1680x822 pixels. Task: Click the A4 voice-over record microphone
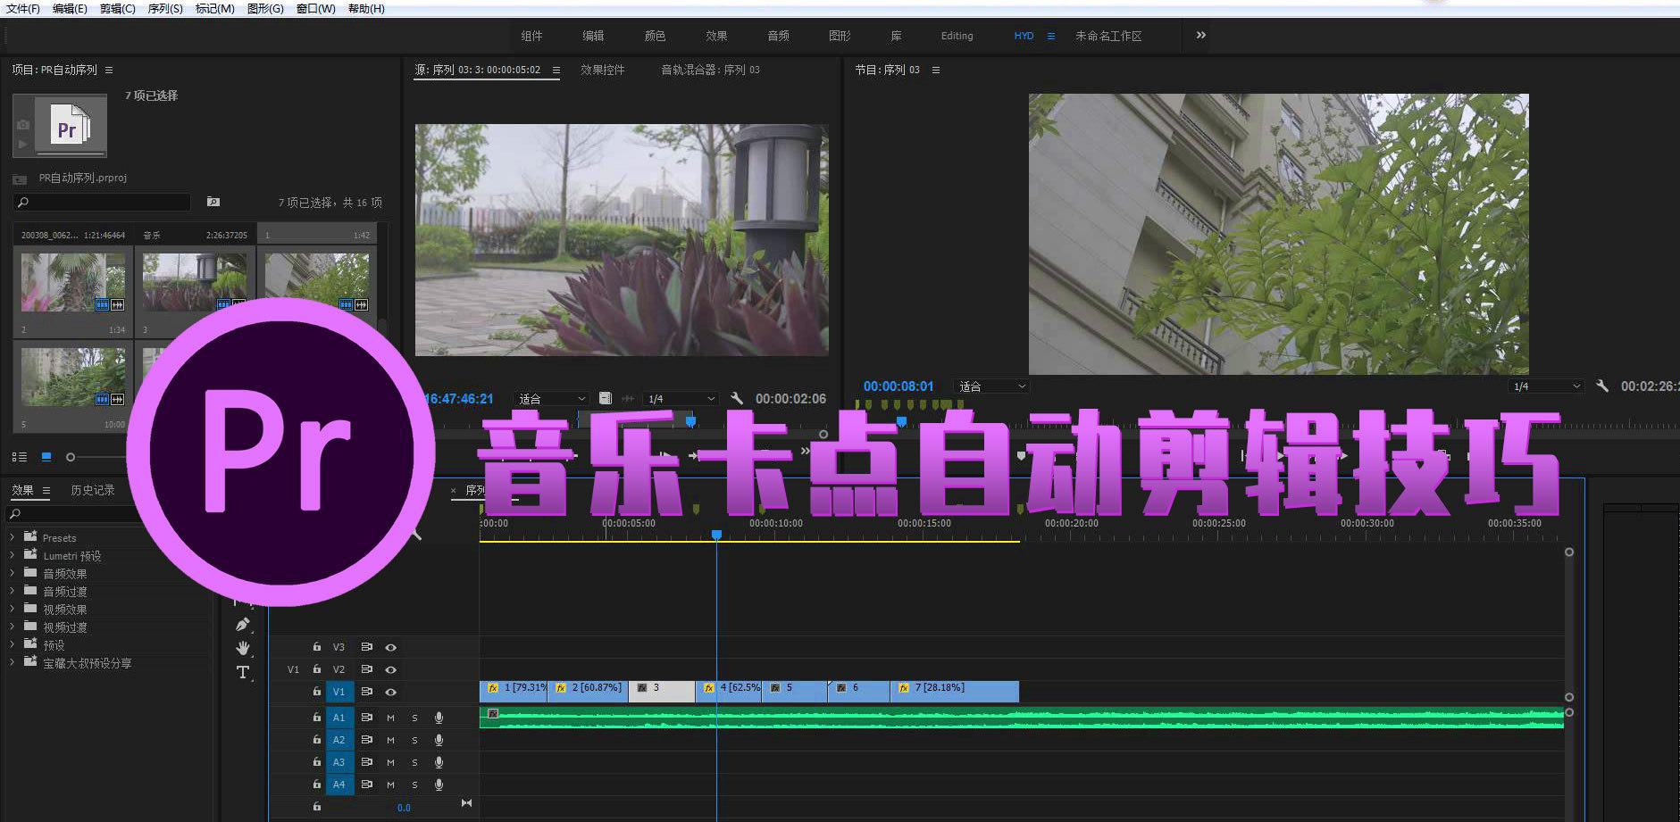[x=439, y=785]
